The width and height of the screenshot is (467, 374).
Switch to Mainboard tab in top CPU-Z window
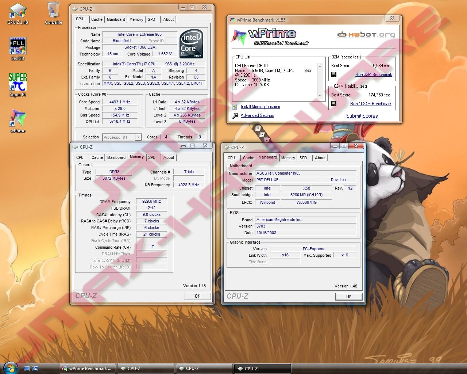116,19
